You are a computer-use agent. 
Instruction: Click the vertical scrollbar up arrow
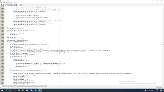[x=163, y=7]
